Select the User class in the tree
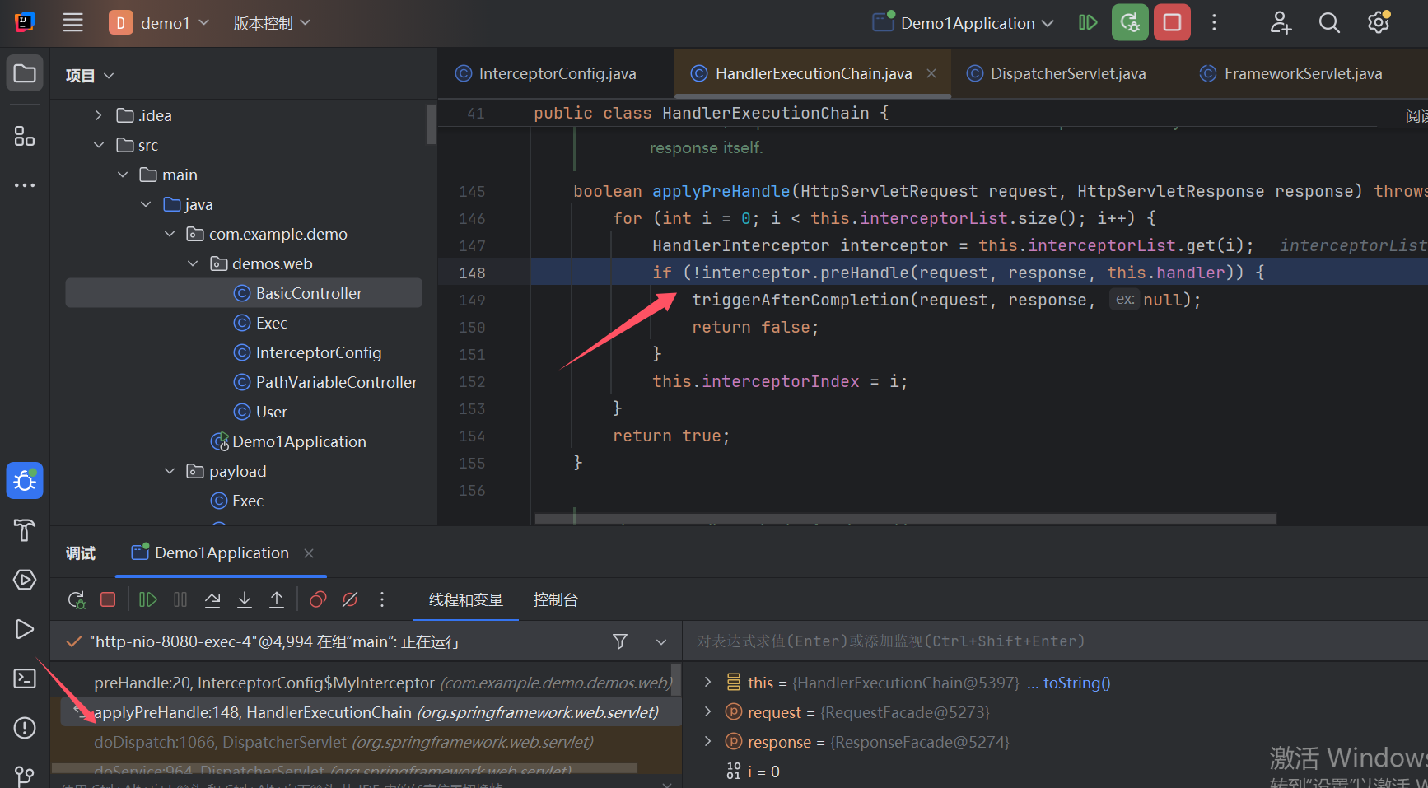 click(261, 412)
